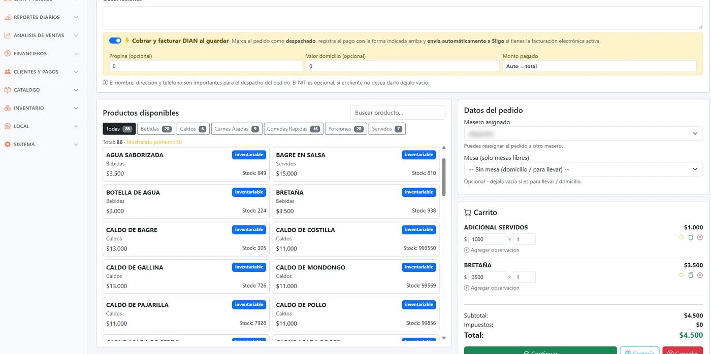711x354 pixels.
Task: Click the Clientes y Pagos people icon
Action: 8,72
